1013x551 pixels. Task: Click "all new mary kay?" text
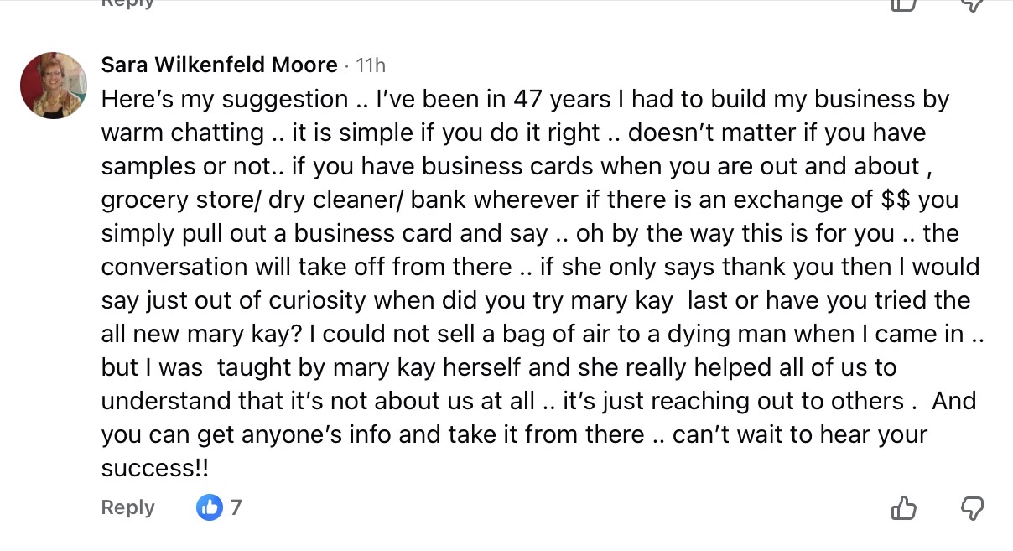click(x=196, y=334)
